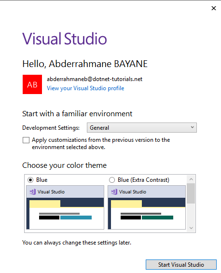Click the red AB avatar icon
This screenshot has width=221, height=273.
[32, 84]
